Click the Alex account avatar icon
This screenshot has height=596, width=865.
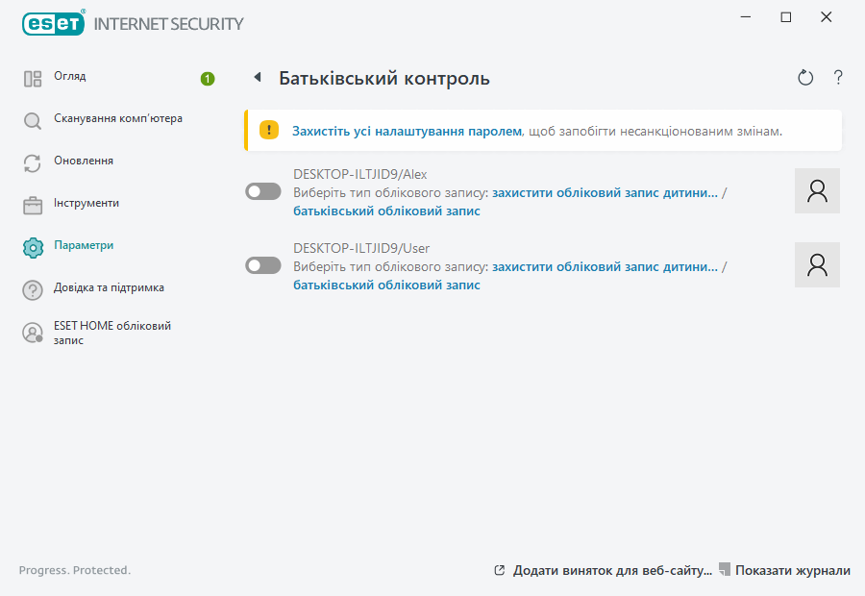(x=817, y=190)
